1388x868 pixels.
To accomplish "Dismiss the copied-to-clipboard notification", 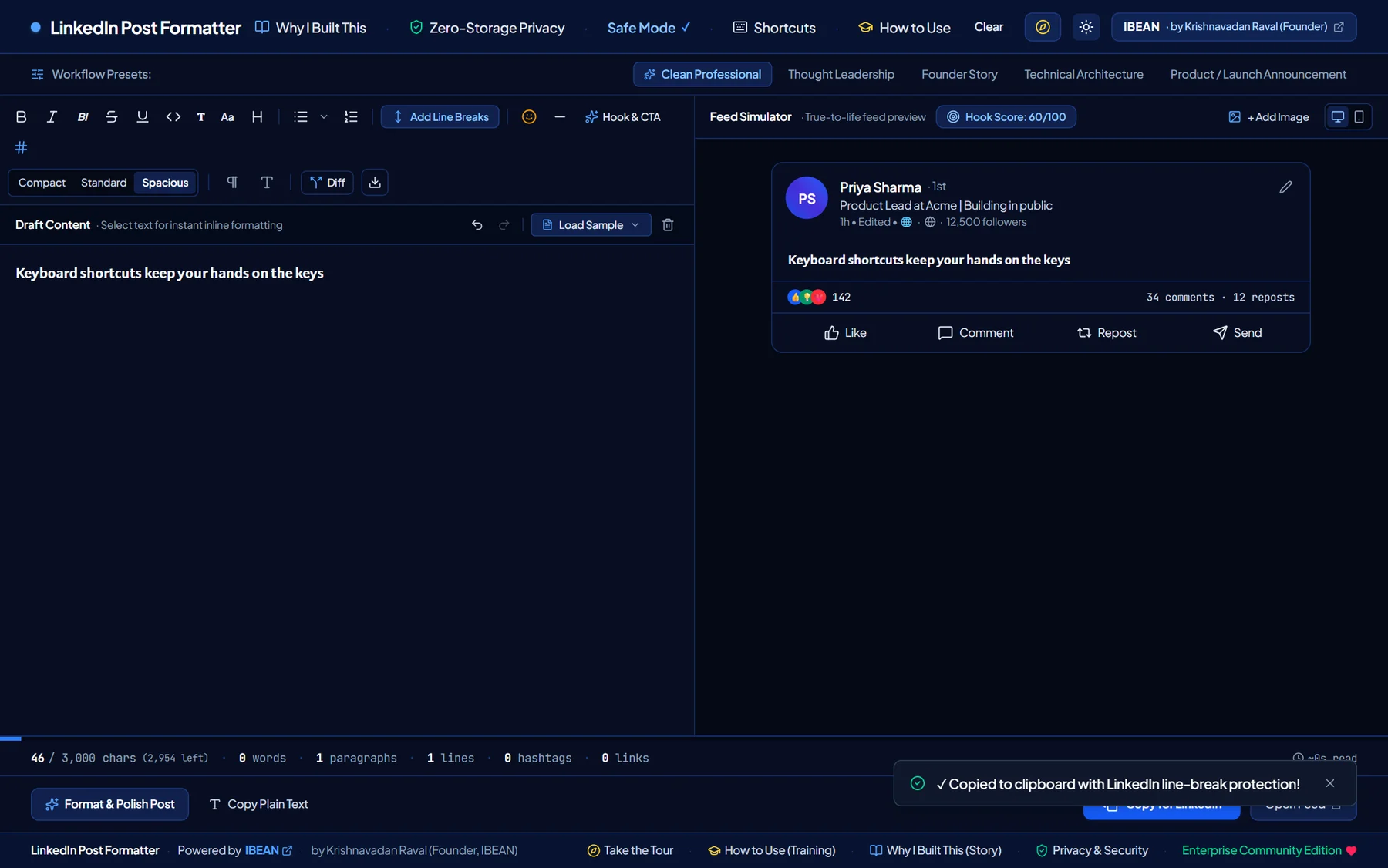I will (x=1330, y=783).
